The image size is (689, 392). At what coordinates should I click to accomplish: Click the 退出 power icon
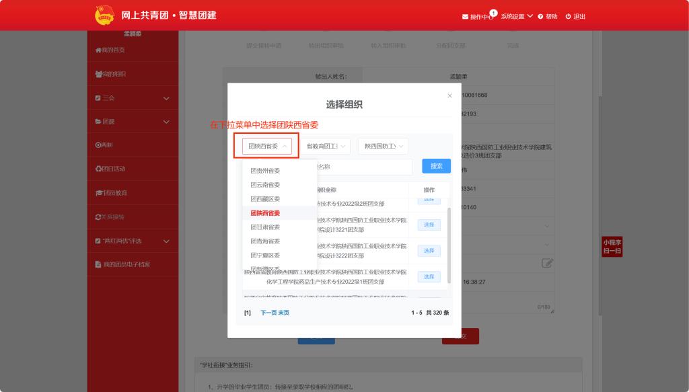pyautogui.click(x=569, y=17)
